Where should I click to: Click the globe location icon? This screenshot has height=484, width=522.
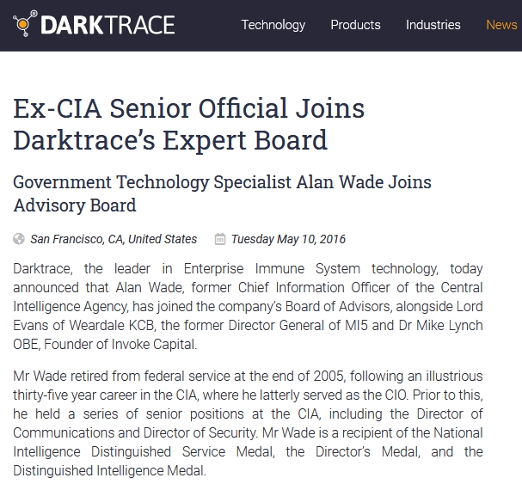[19, 239]
